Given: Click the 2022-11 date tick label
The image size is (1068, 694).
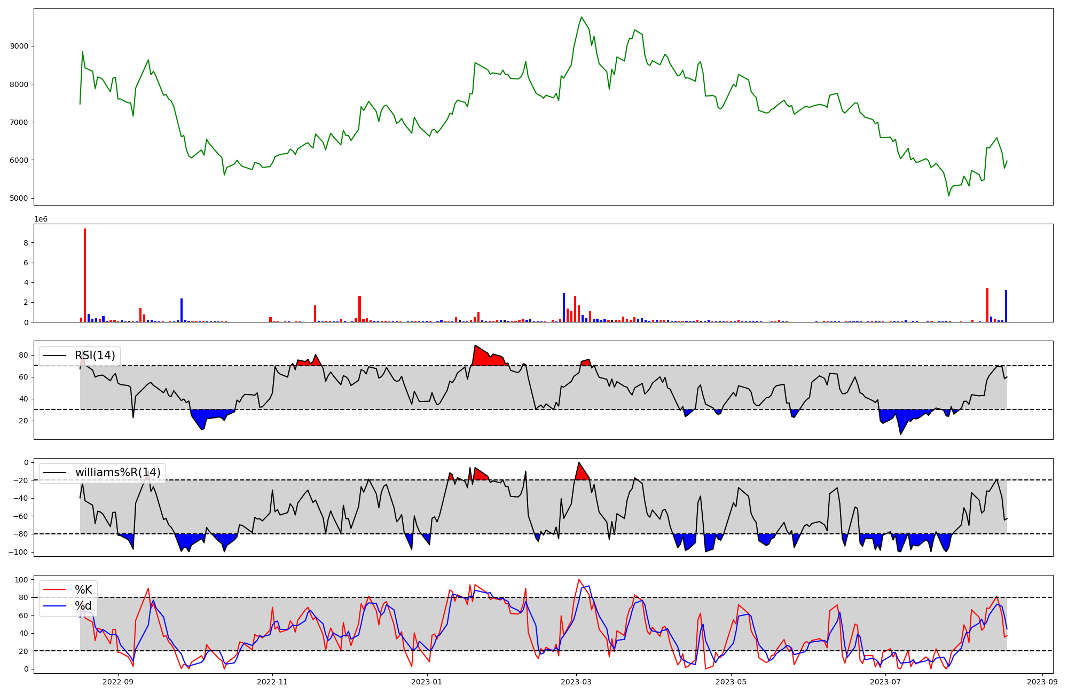Looking at the screenshot, I should [272, 682].
